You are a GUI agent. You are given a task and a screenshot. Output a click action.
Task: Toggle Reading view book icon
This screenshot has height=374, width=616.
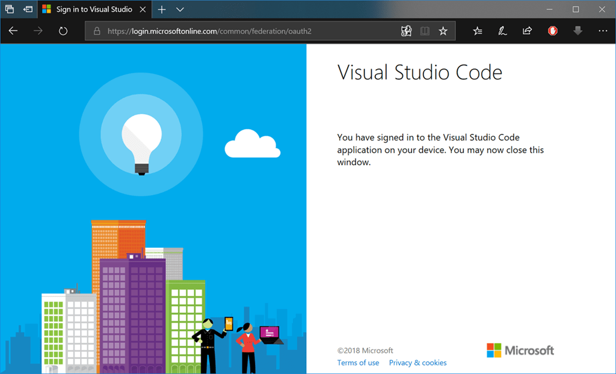425,31
